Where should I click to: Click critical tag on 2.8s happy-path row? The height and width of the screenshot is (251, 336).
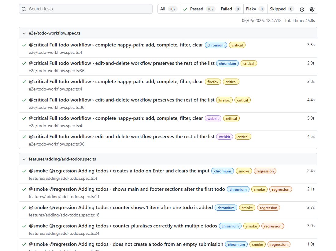point(231,82)
